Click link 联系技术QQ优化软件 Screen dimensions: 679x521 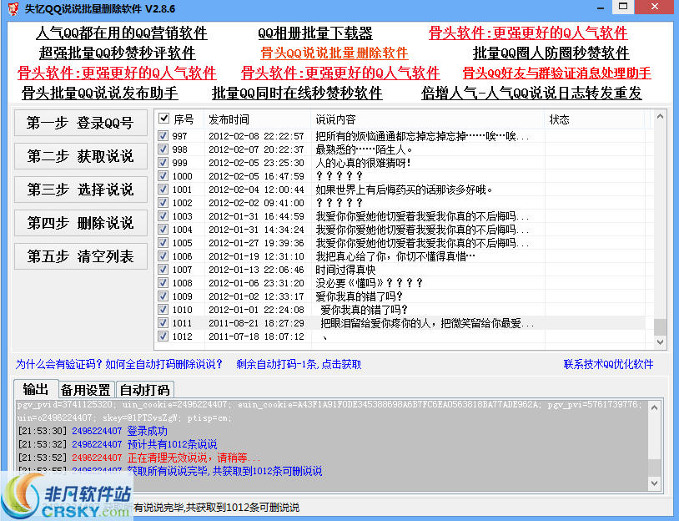pos(608,364)
